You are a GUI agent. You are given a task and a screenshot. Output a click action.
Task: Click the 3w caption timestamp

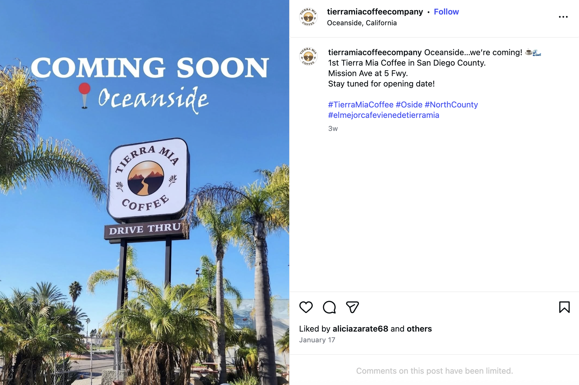coord(333,129)
